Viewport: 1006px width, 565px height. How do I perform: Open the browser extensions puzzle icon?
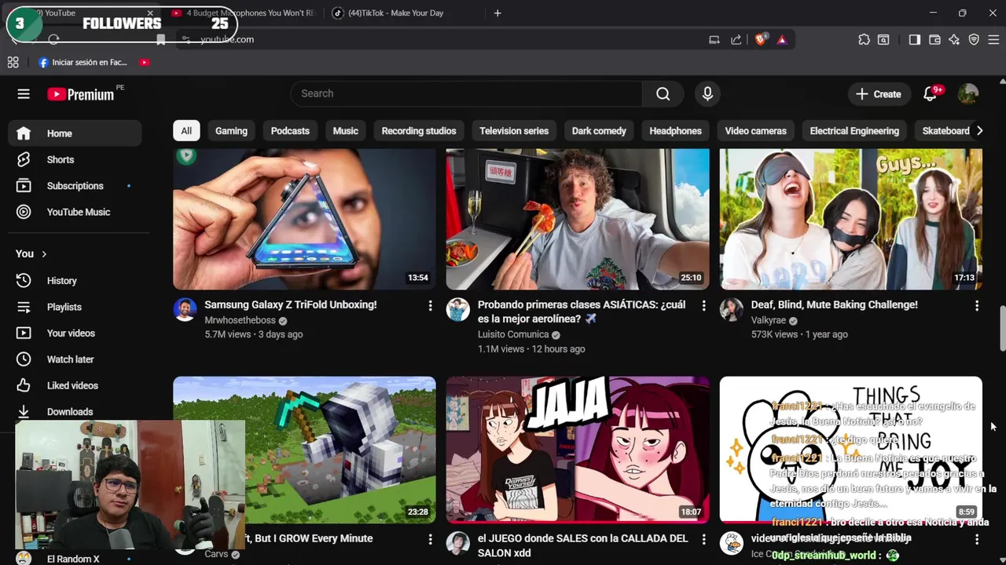[x=864, y=39]
